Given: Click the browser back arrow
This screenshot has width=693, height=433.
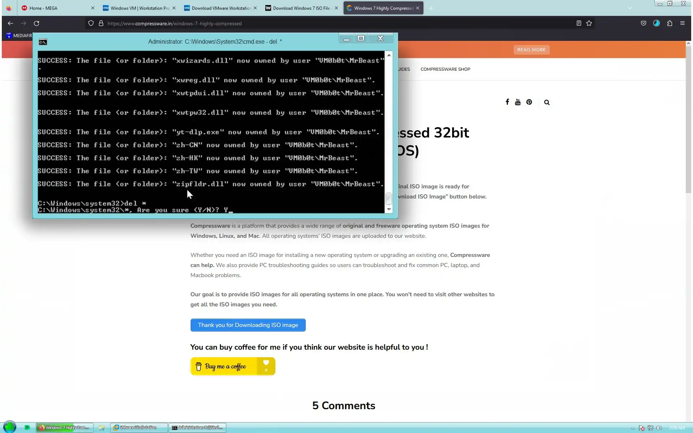Looking at the screenshot, I should pyautogui.click(x=10, y=23).
